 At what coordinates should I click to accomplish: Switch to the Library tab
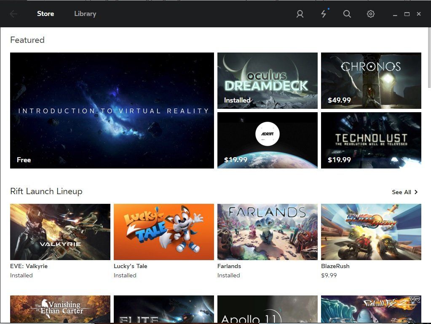(x=85, y=13)
